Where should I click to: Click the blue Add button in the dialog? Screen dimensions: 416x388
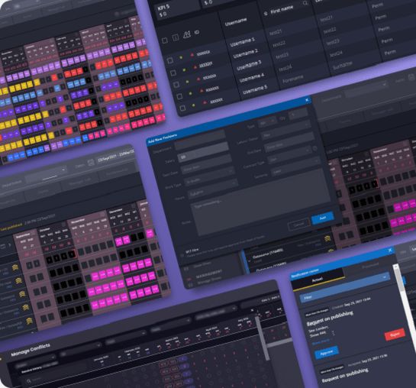point(323,218)
